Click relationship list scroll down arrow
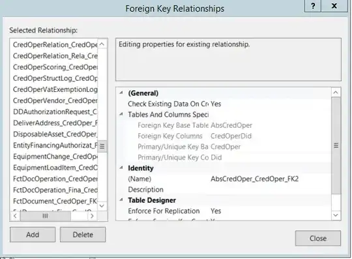Screen dimensions: 352x259 tap(102, 206)
